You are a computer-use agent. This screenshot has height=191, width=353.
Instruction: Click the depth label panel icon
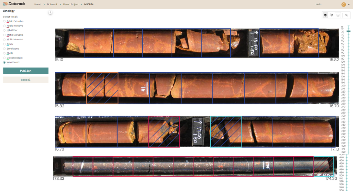[x=338, y=15]
